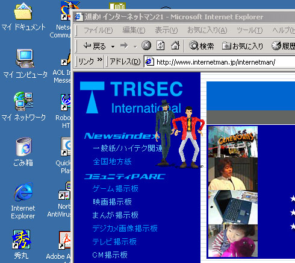The height and width of the screenshot is (263, 295).
Task: Open 全国地方紙 link
Action: pyautogui.click(x=112, y=162)
